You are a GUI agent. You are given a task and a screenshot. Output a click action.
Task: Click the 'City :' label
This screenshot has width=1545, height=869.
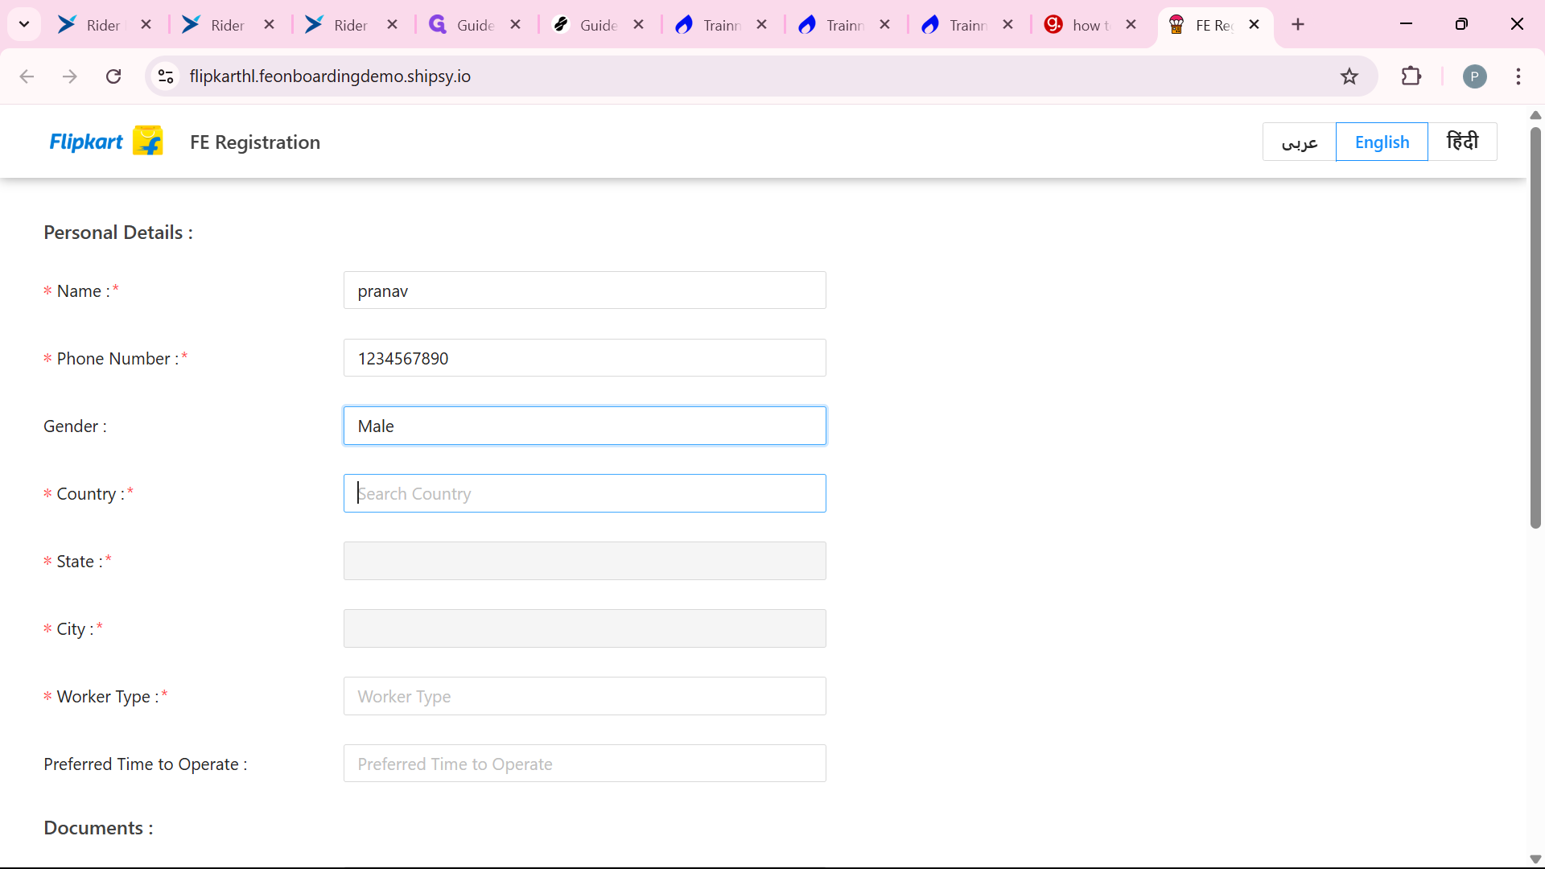coord(75,629)
